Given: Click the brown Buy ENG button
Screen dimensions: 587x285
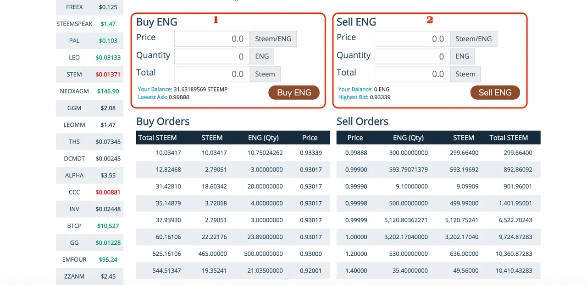Looking at the screenshot, I should pos(294,92).
